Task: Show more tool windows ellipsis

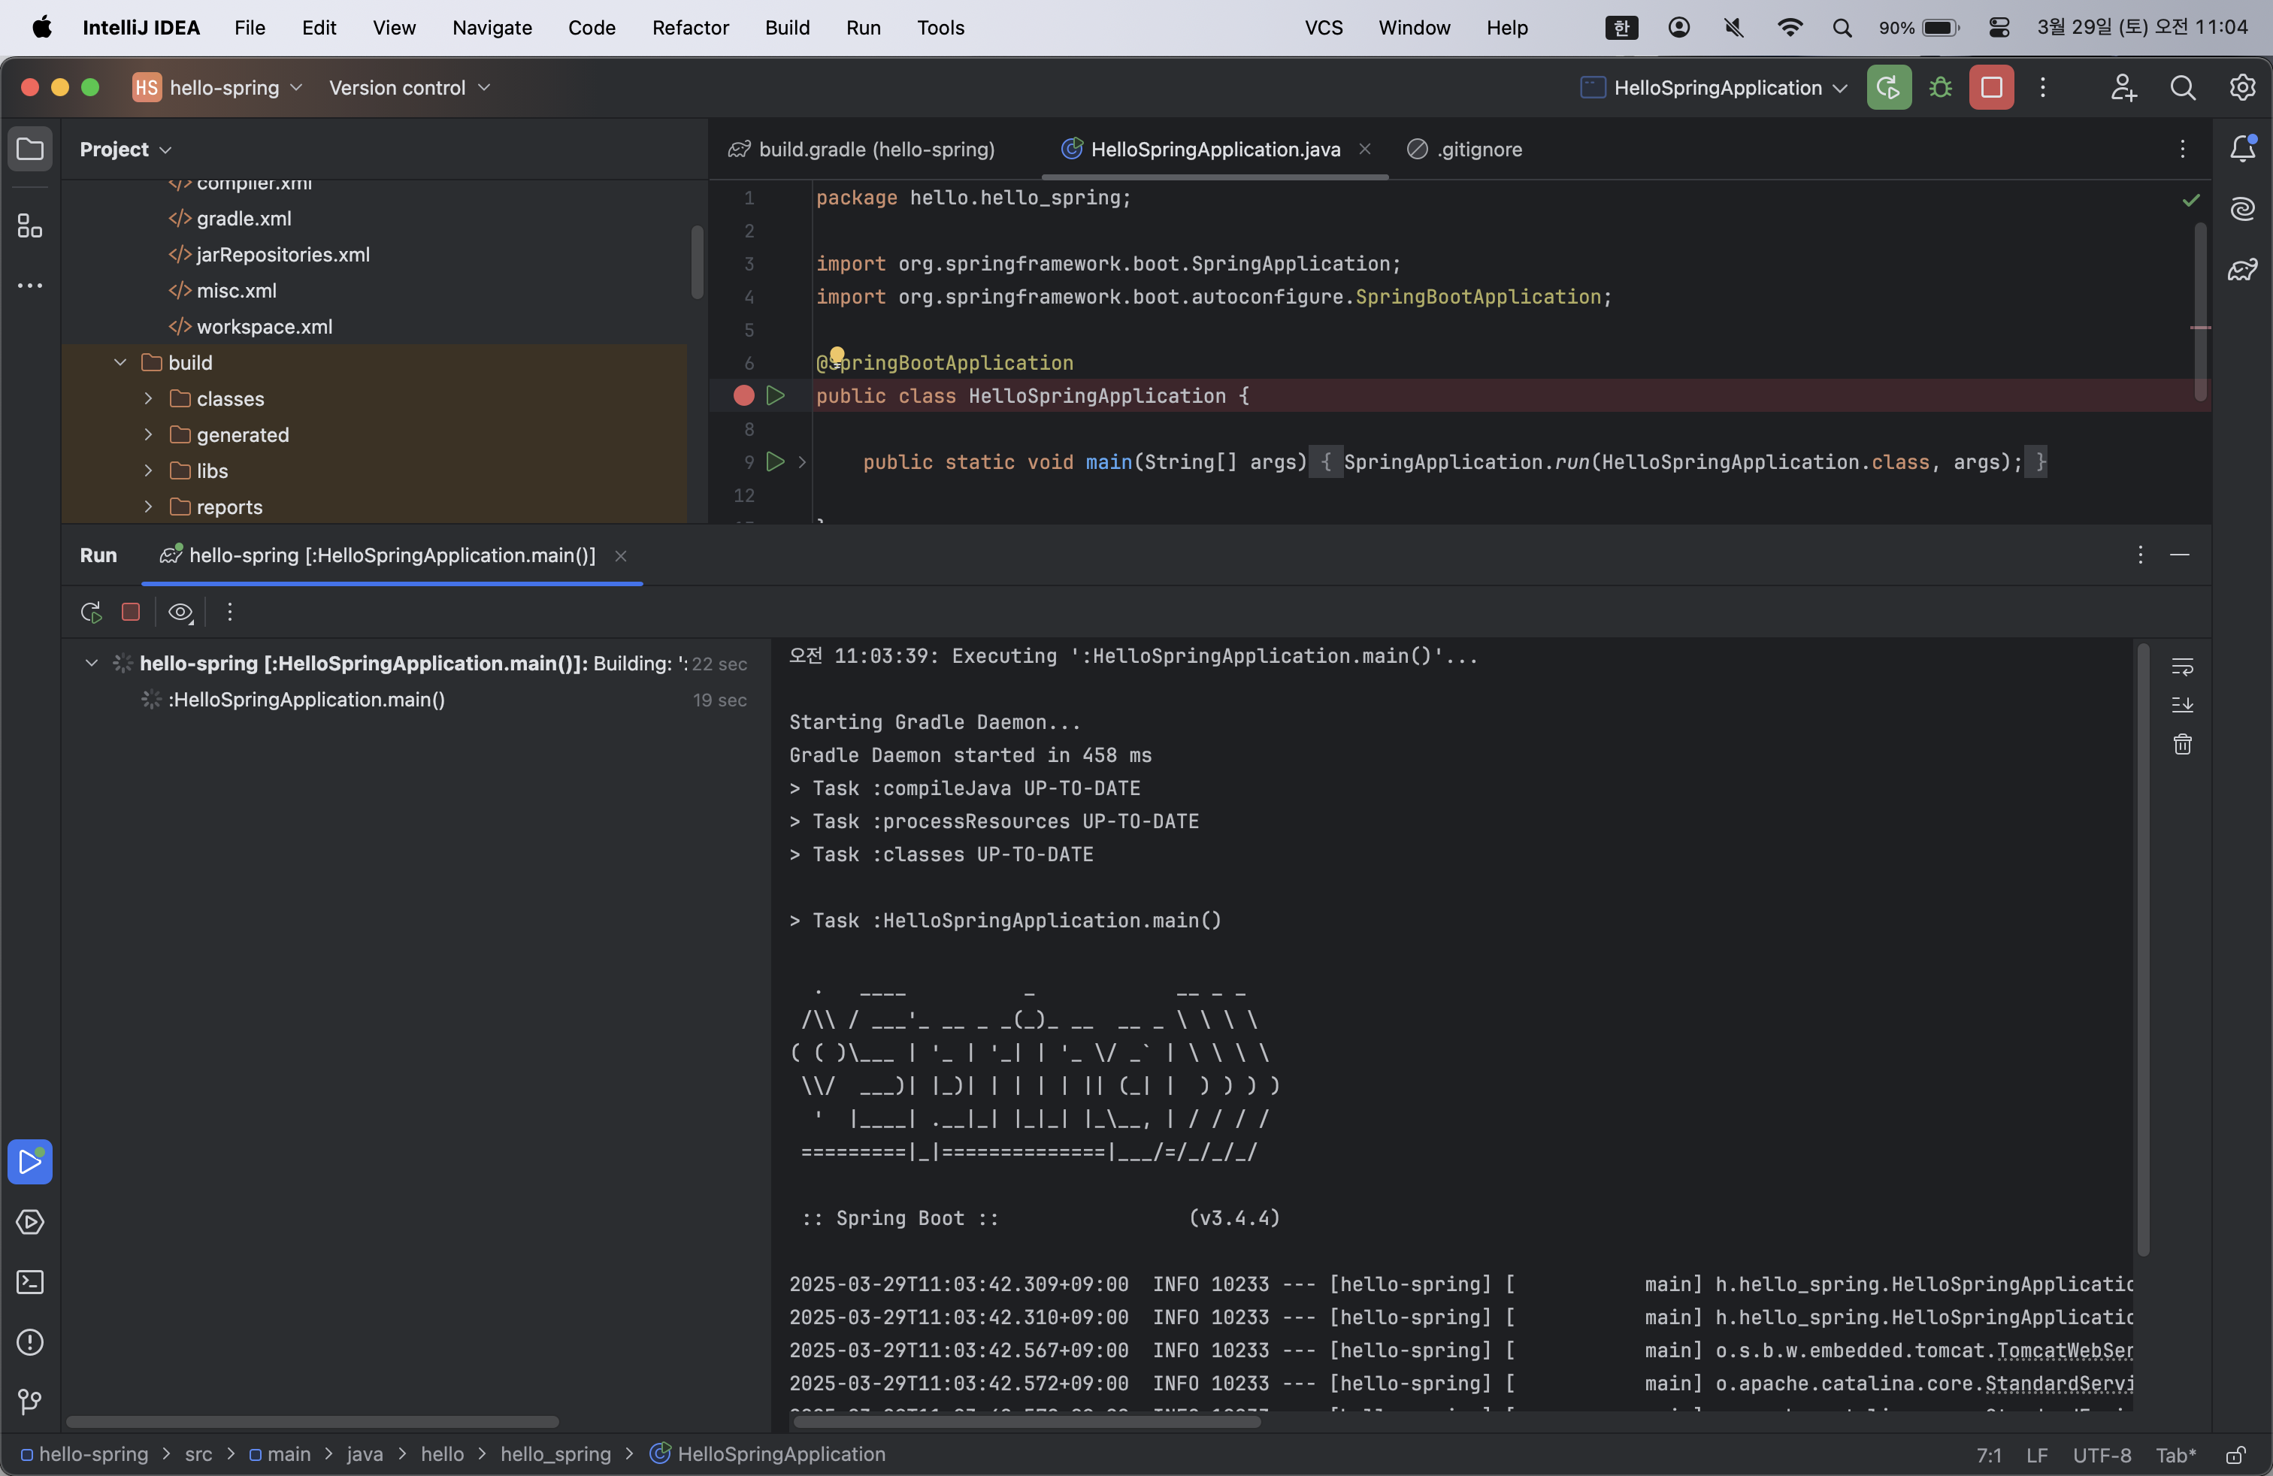Action: 29,286
